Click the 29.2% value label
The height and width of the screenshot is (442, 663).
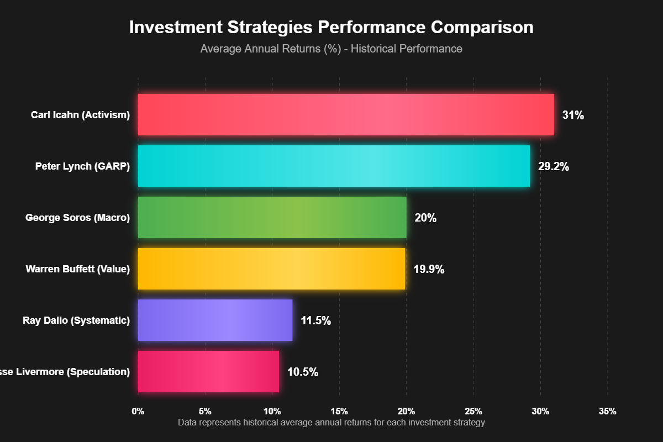[x=554, y=167]
